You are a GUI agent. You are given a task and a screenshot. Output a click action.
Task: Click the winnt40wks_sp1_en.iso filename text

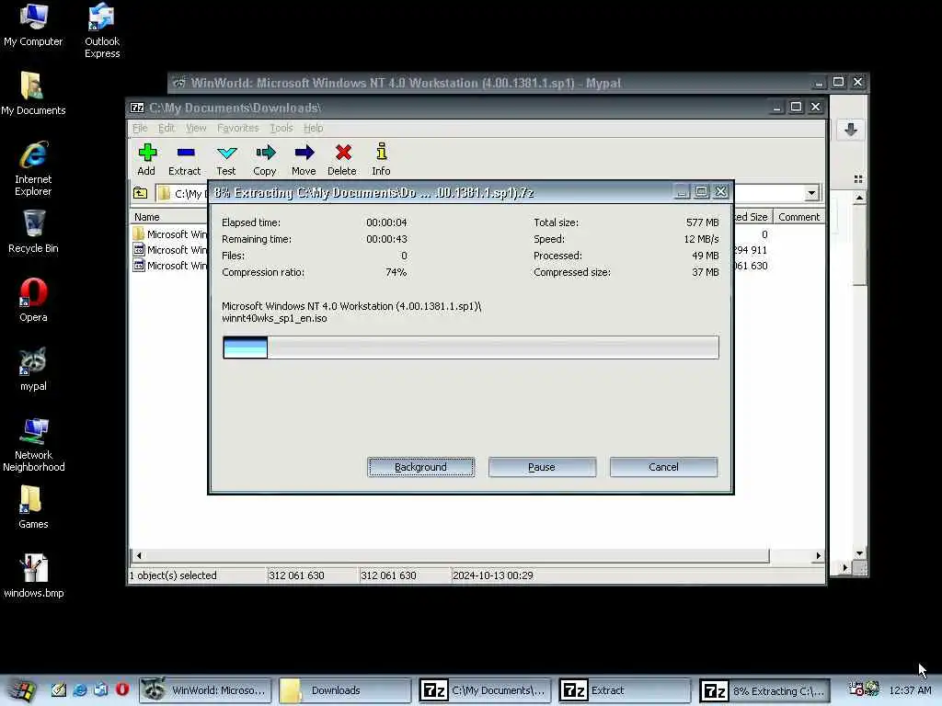(274, 318)
